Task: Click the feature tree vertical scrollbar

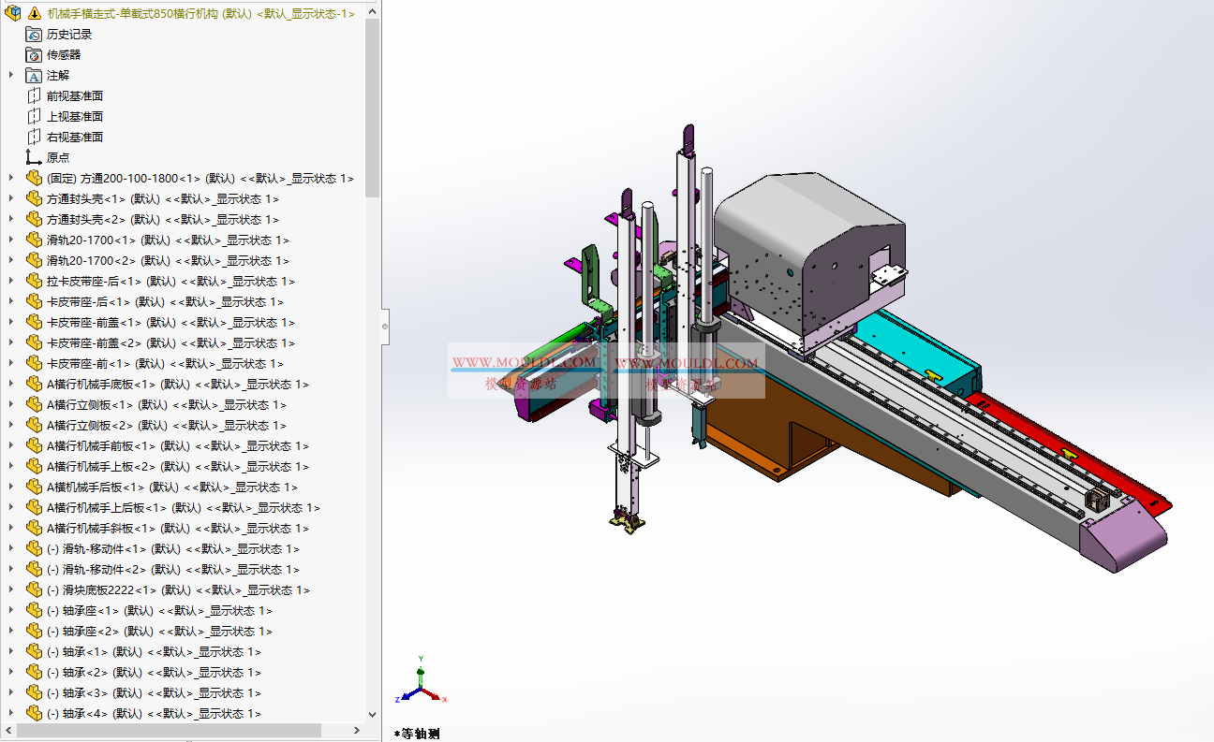Action: (x=372, y=108)
